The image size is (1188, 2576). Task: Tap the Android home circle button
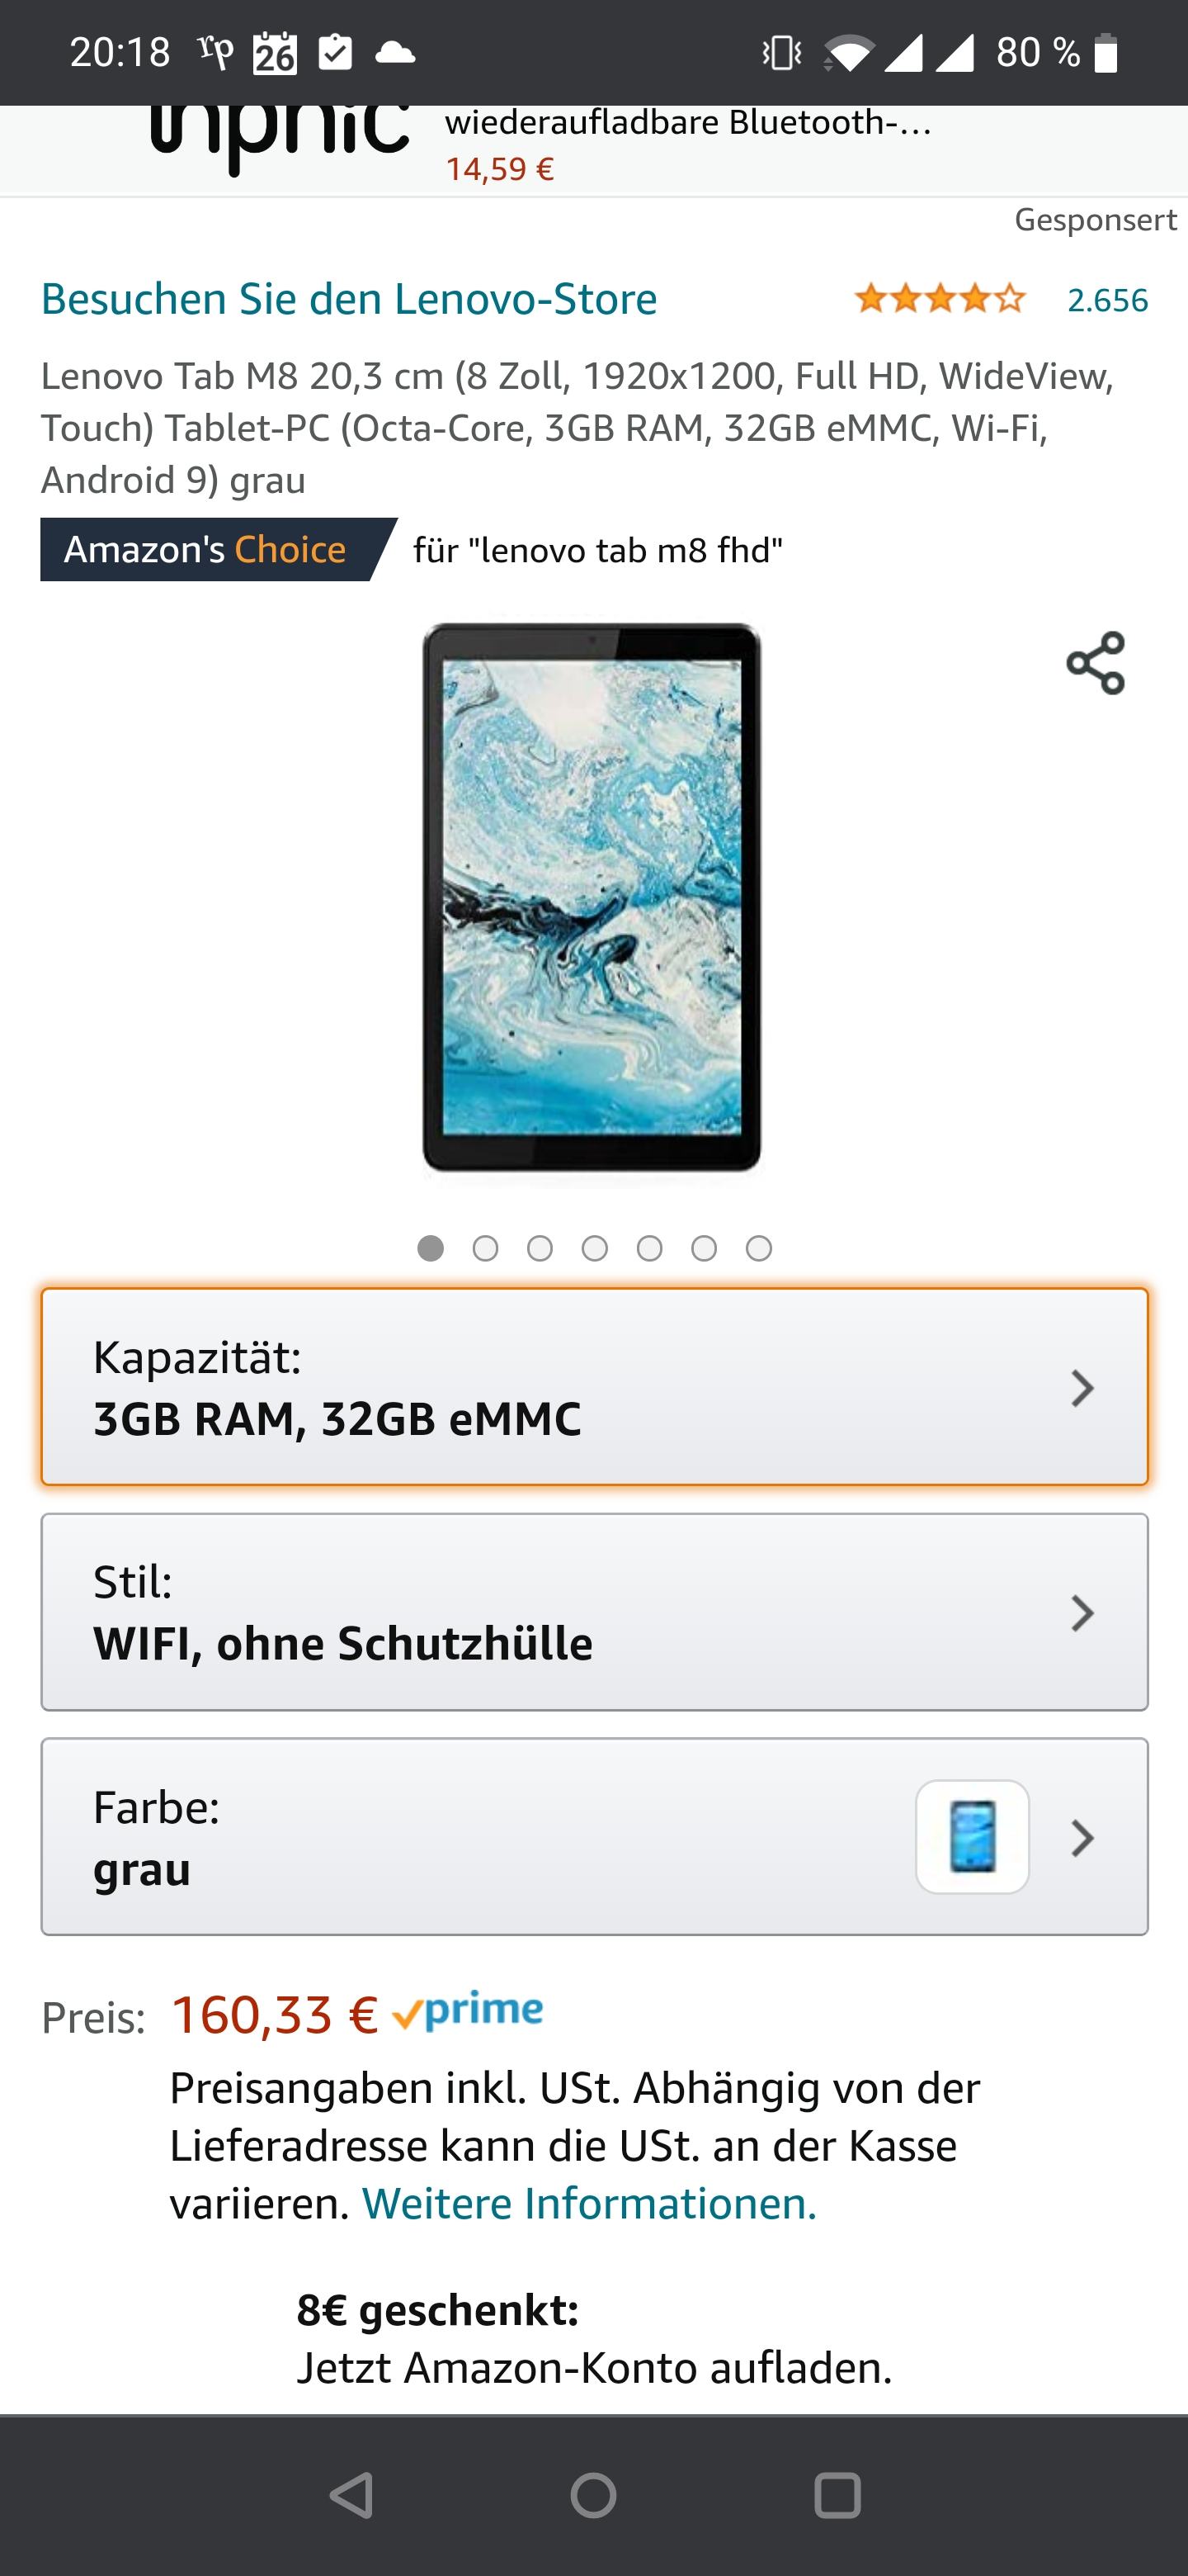[593, 2495]
